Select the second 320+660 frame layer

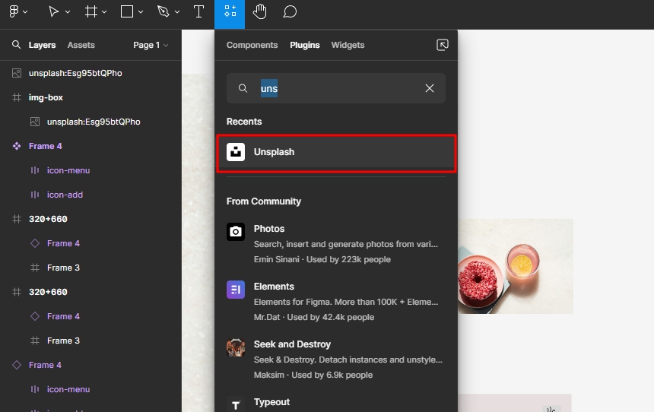coord(91,292)
